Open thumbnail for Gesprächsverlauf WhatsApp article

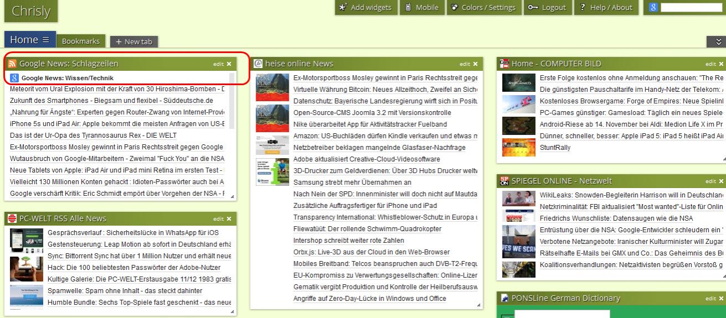[27, 241]
